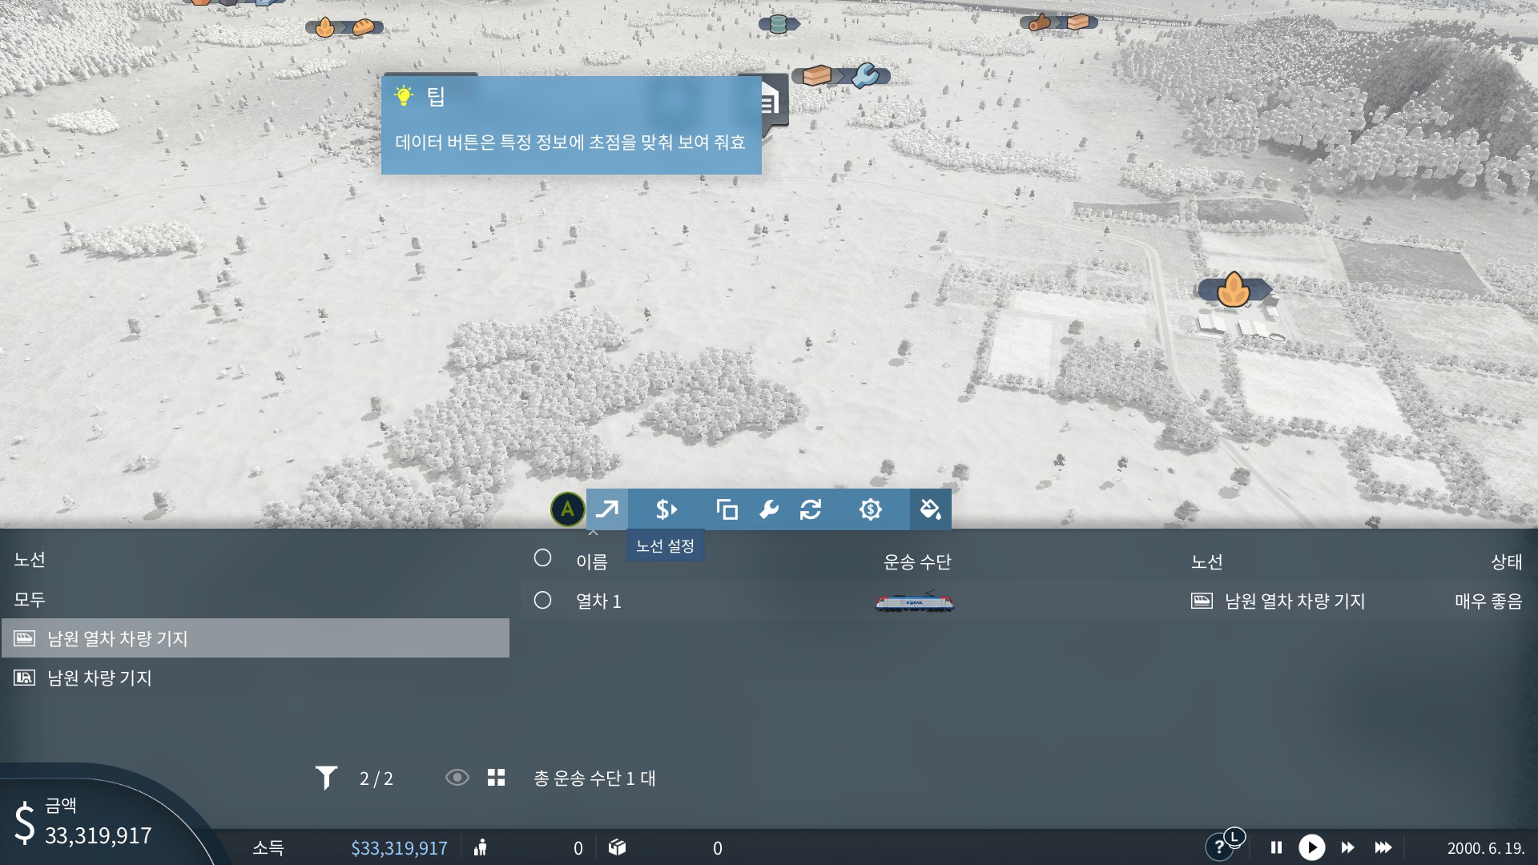Image resolution: width=1538 pixels, height=865 pixels.
Task: Click the date 2000. 6. 19.
Action: coord(1485,848)
